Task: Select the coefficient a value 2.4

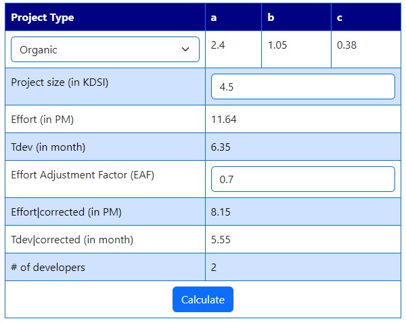Action: coord(218,45)
